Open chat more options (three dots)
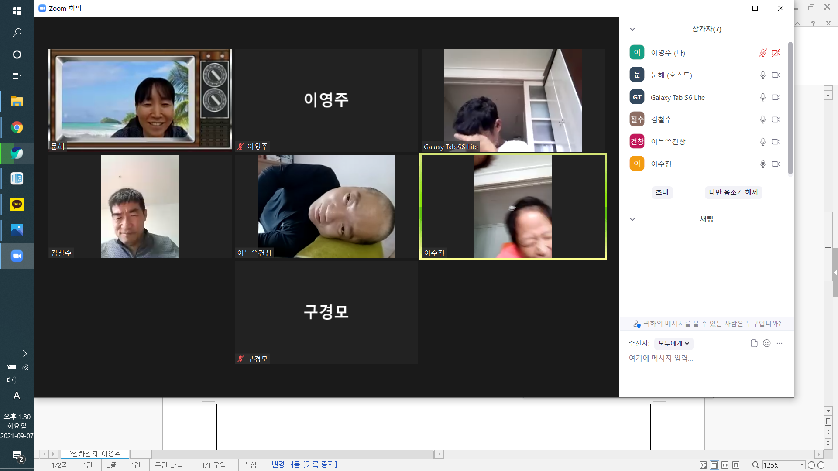The height and width of the screenshot is (471, 838). 780,343
